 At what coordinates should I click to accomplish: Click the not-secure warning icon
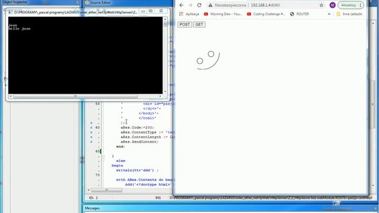click(x=210, y=5)
